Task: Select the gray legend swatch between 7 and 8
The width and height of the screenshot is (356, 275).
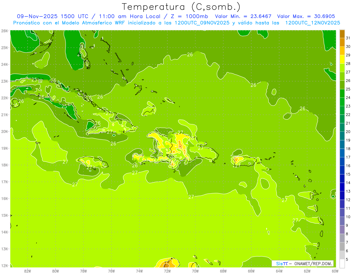Action: coord(342,238)
